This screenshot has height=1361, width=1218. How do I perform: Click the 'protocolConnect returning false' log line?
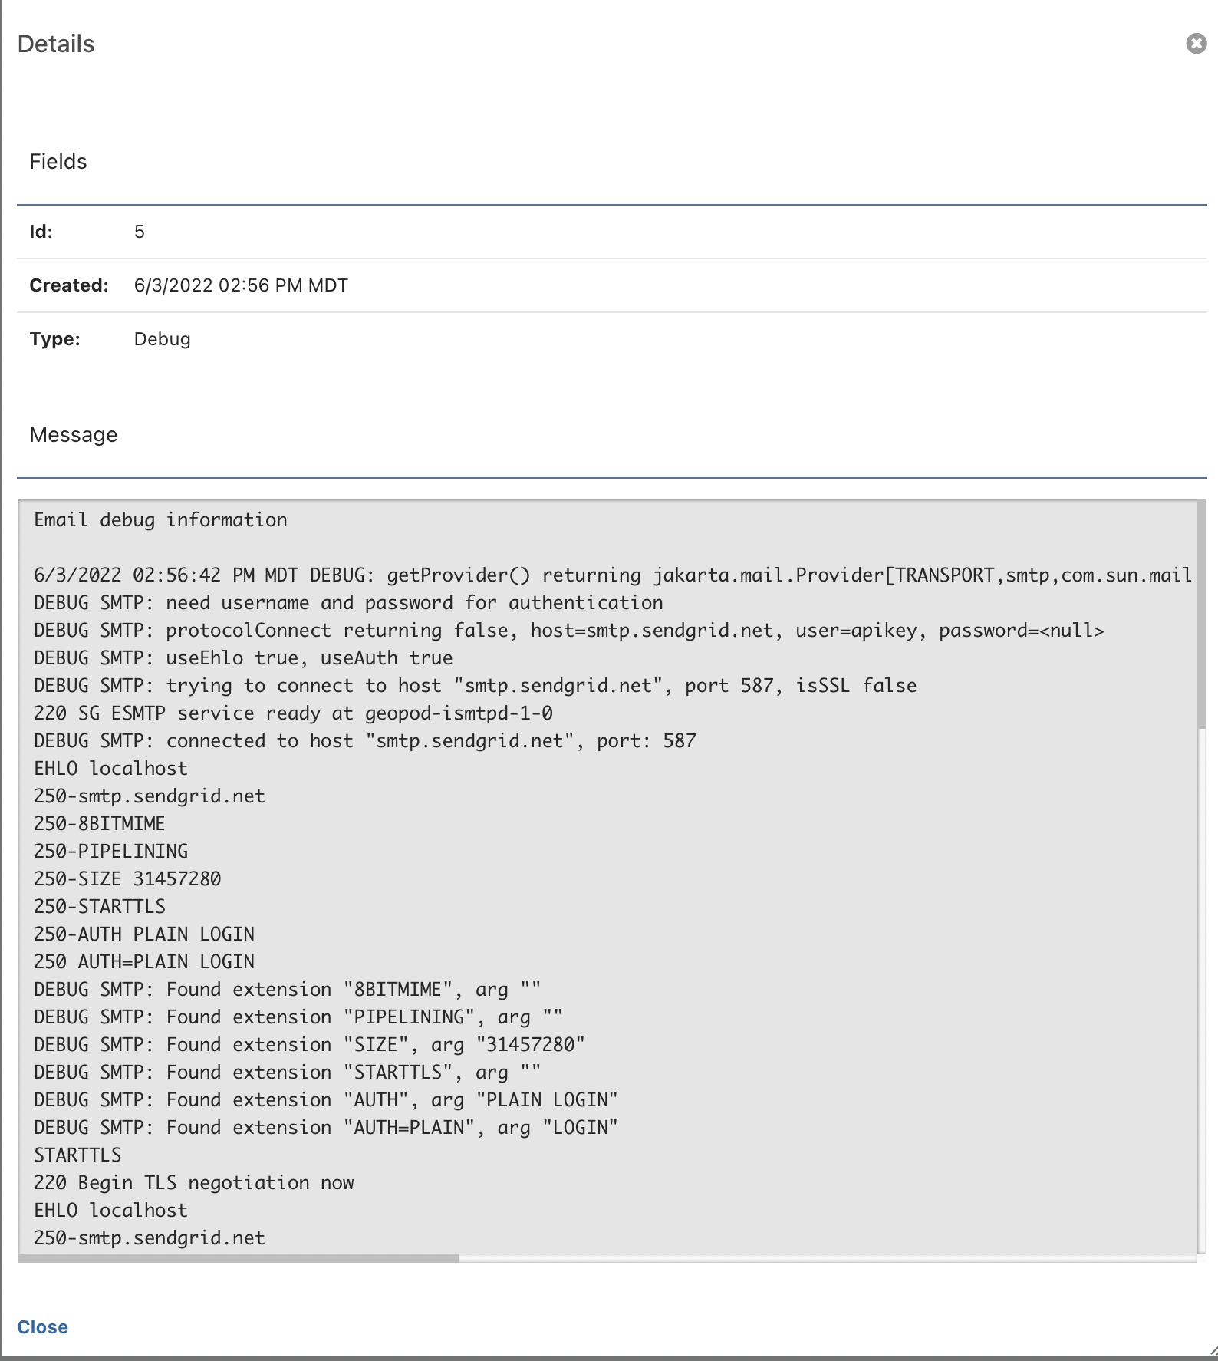tap(569, 631)
